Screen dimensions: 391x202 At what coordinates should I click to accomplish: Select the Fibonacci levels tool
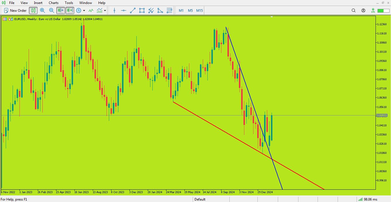[x=169, y=11]
